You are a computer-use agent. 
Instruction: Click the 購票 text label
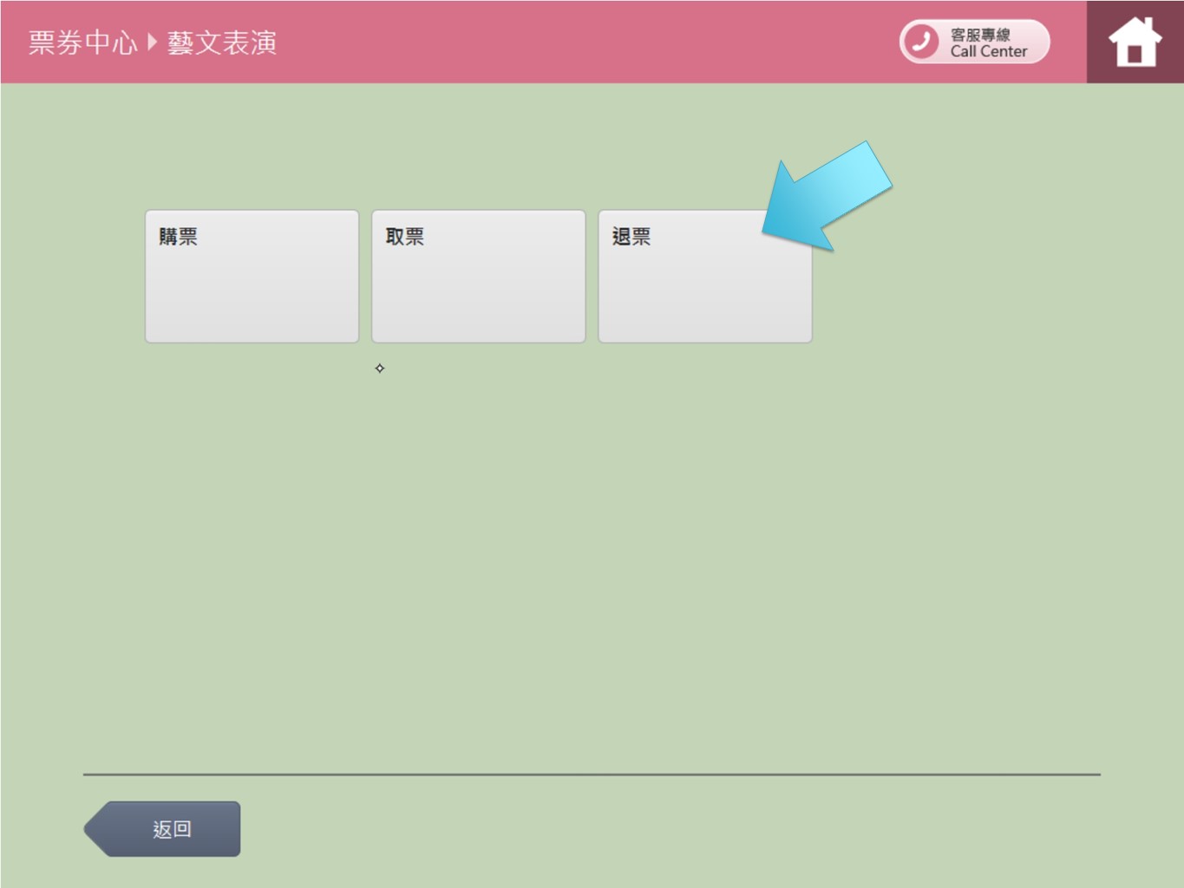coord(178,237)
